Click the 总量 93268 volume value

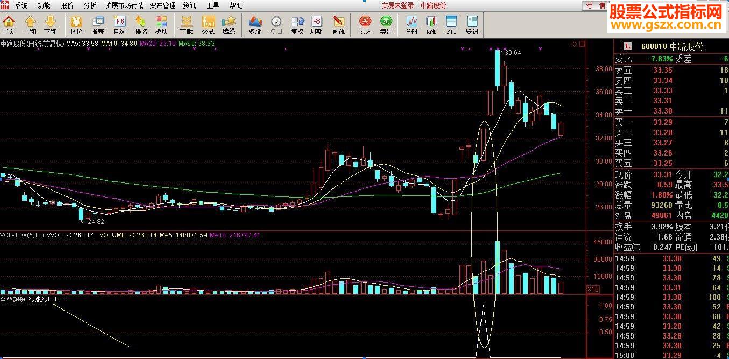click(x=662, y=205)
